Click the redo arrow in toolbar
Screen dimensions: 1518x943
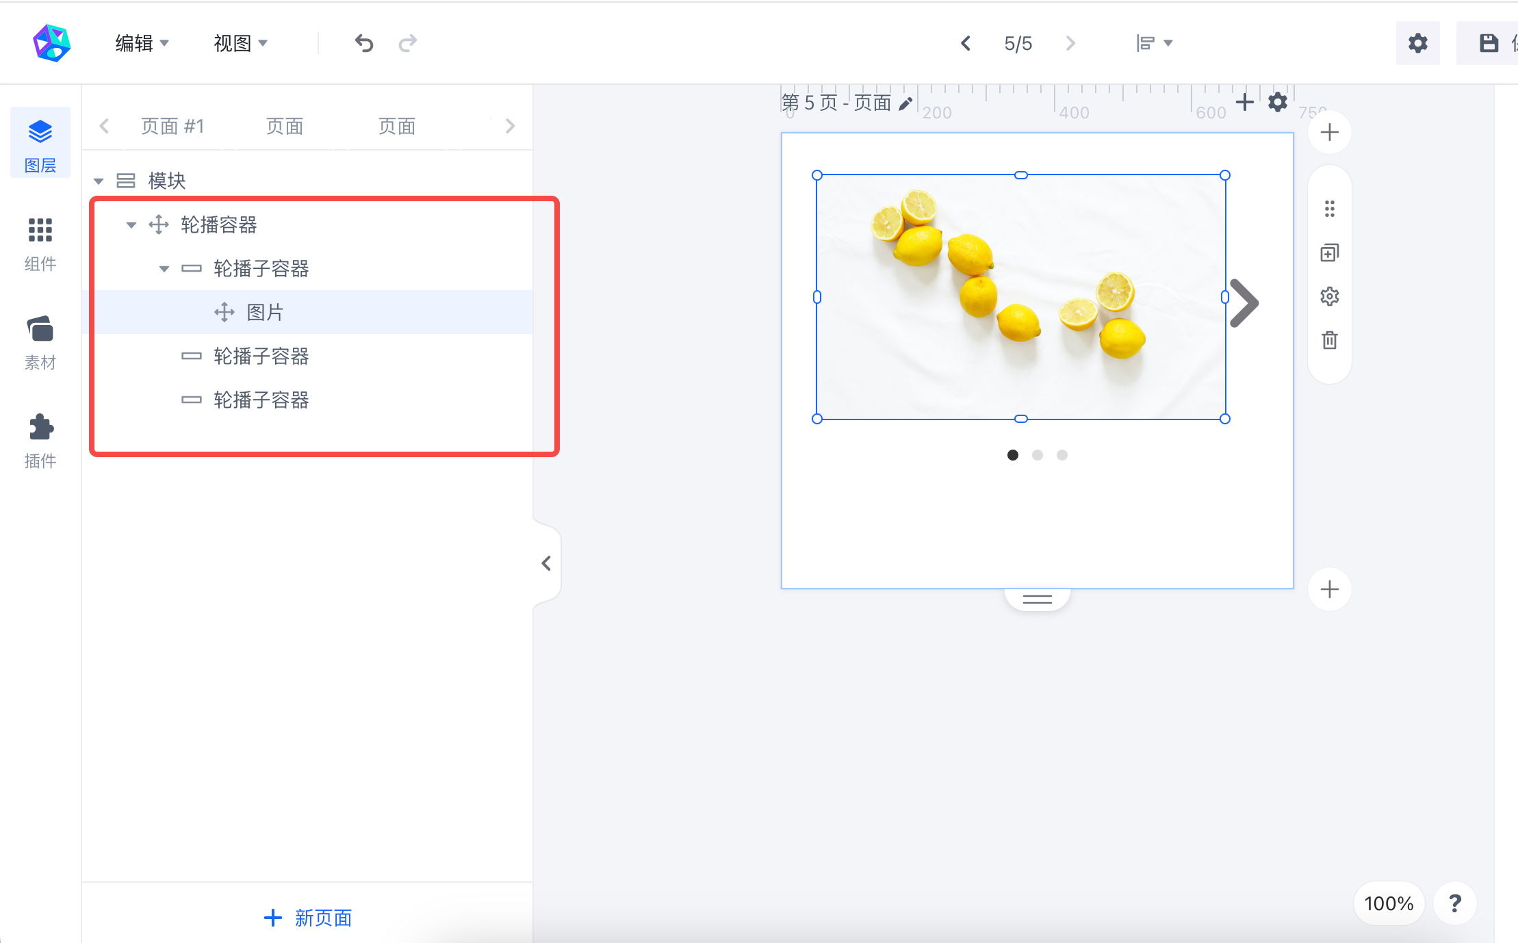(x=408, y=43)
